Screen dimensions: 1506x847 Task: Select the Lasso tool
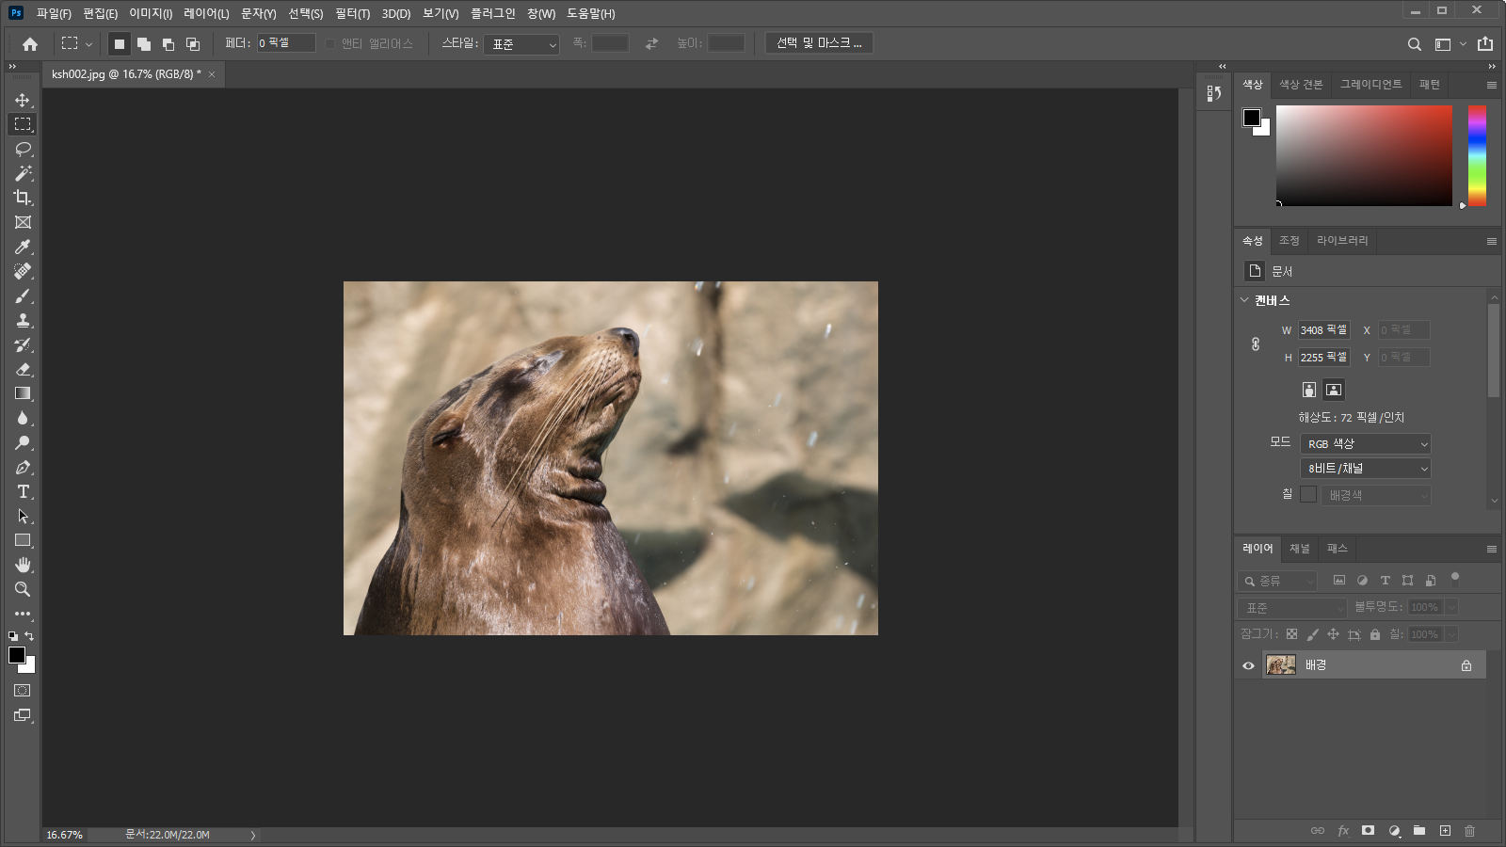(x=23, y=149)
